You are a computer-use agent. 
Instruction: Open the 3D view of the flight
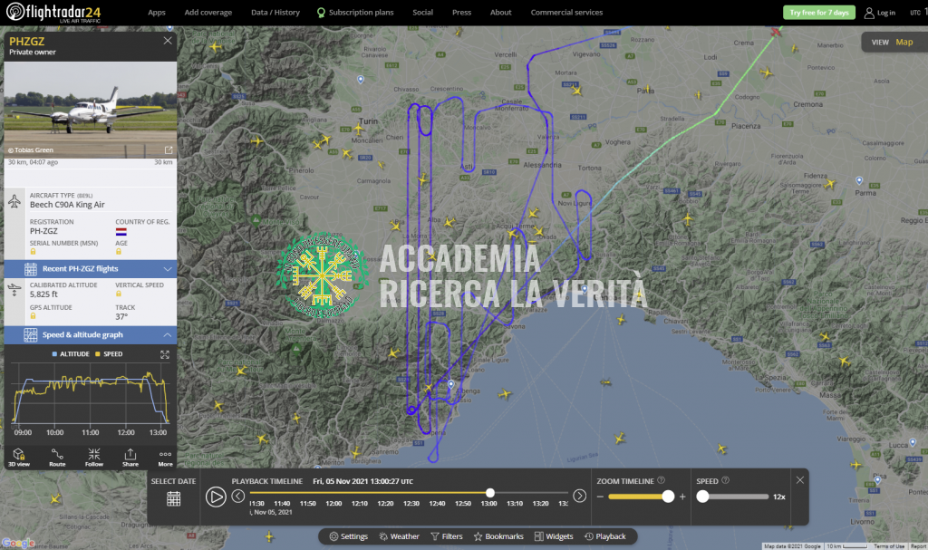tap(20, 456)
